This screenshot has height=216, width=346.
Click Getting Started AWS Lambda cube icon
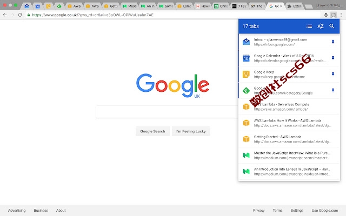246,139
